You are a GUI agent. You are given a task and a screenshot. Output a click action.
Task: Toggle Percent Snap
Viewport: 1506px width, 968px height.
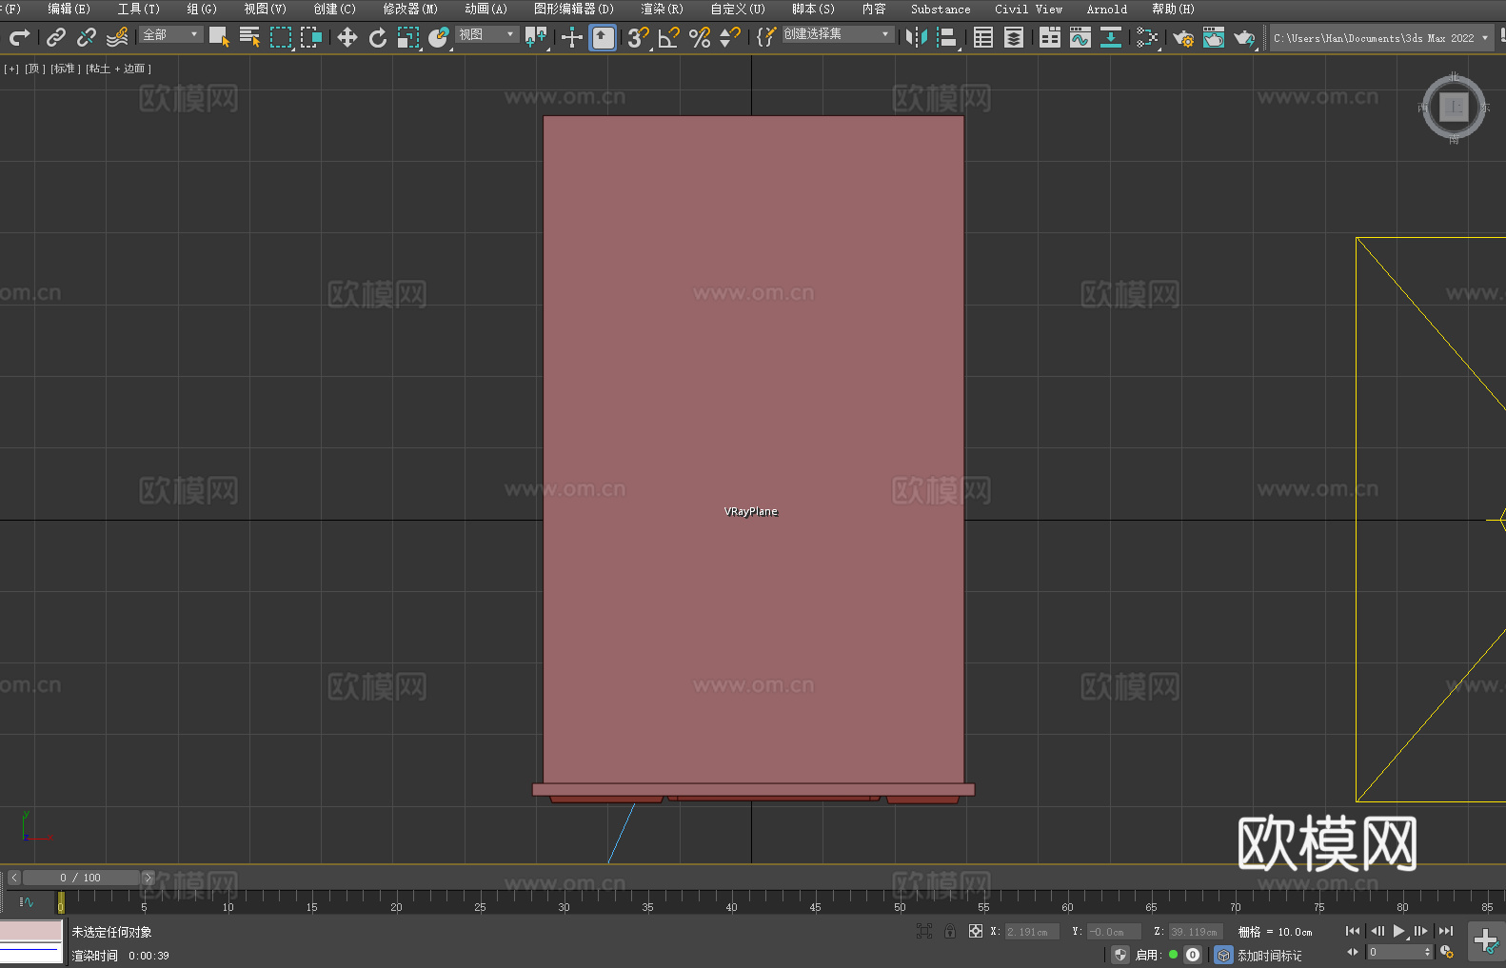click(x=700, y=37)
